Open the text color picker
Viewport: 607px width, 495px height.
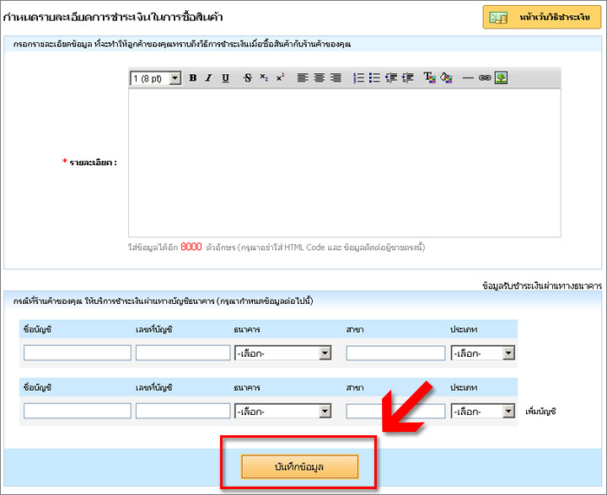(428, 78)
